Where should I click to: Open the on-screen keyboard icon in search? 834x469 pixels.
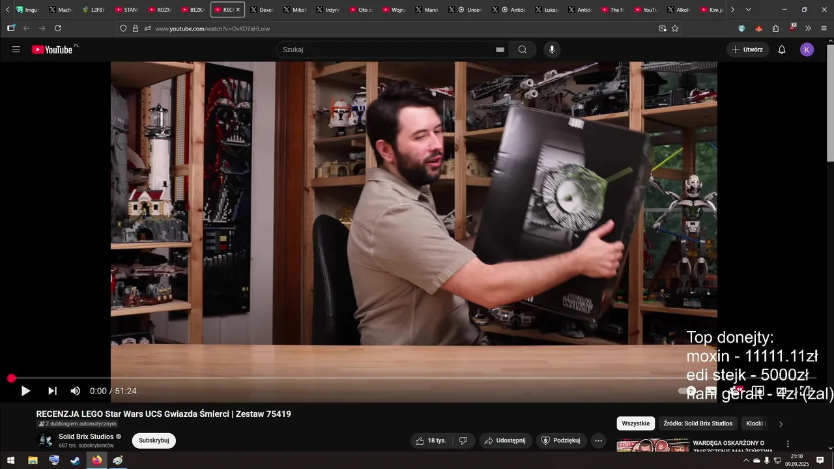tap(500, 50)
